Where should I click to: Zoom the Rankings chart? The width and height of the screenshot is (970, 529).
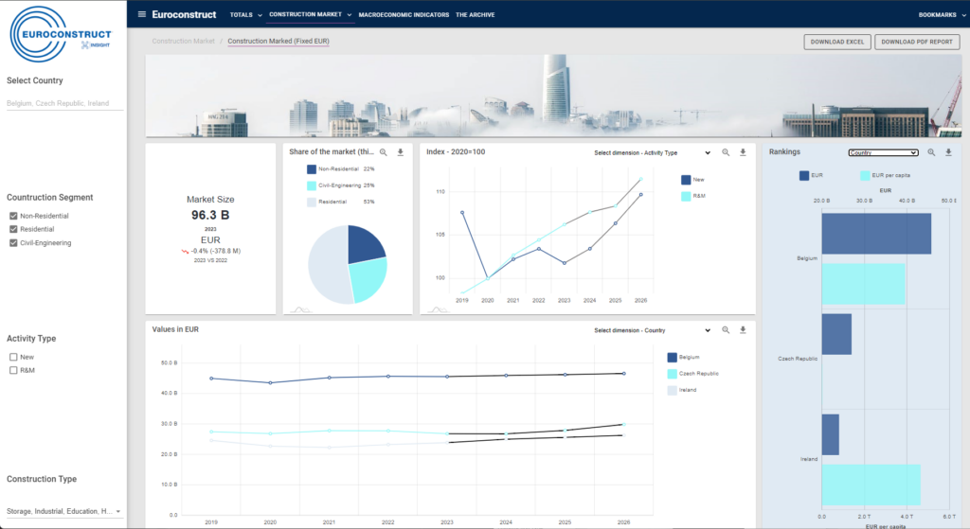[x=931, y=152]
